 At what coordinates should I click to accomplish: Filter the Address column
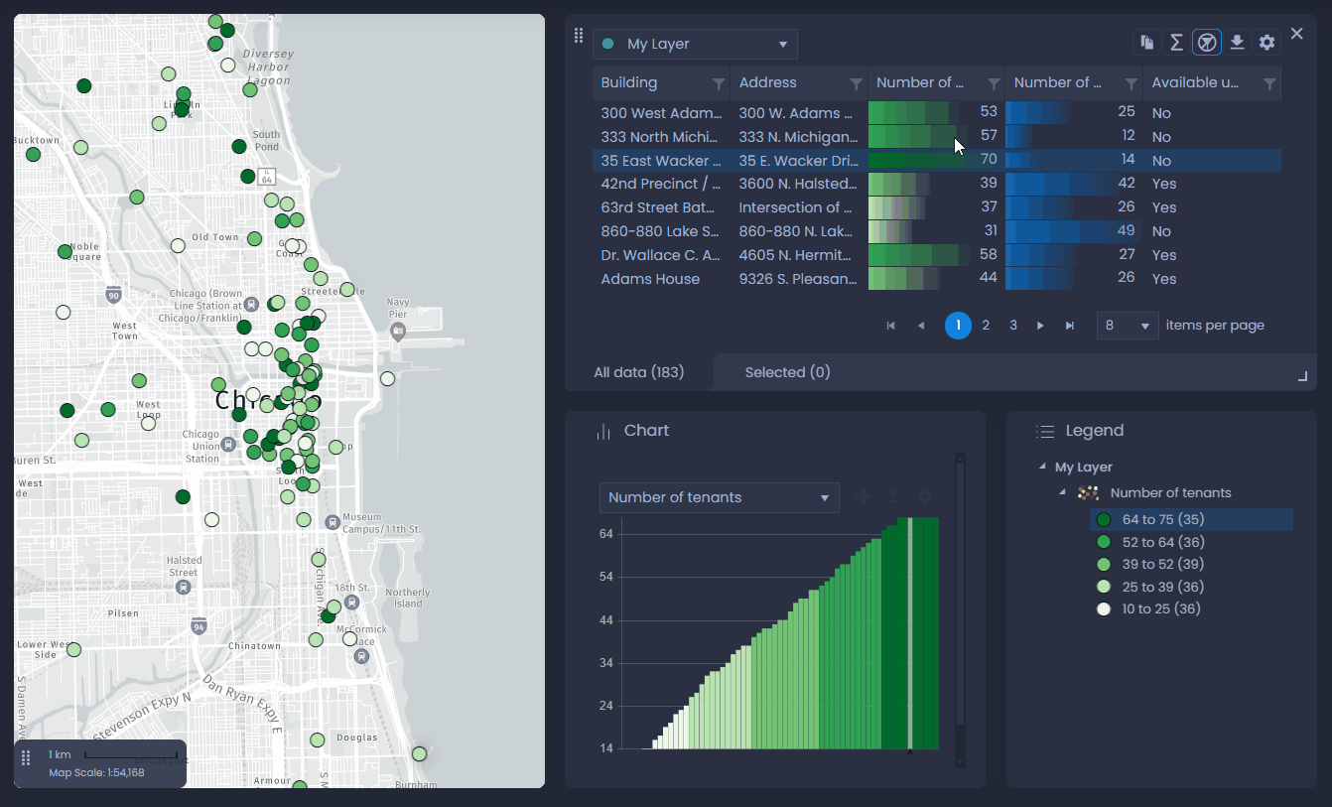[856, 84]
